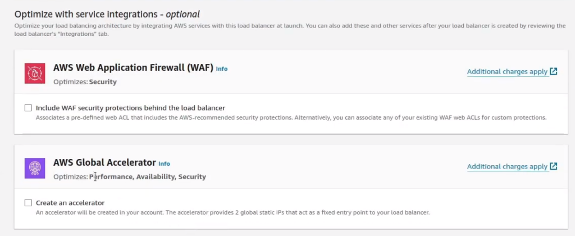
Task: Click the WAF pre-defined web ACL description
Action: (x=291, y=118)
